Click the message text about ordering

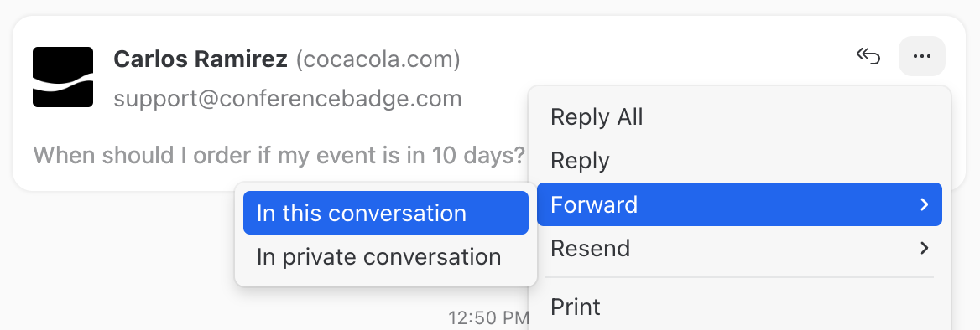[279, 155]
